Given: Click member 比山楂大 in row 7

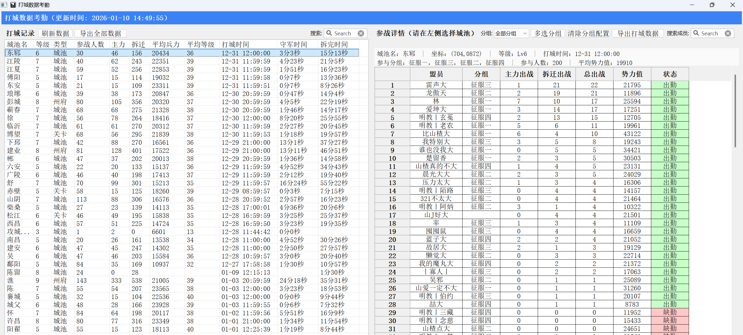Looking at the screenshot, I should coord(436,134).
